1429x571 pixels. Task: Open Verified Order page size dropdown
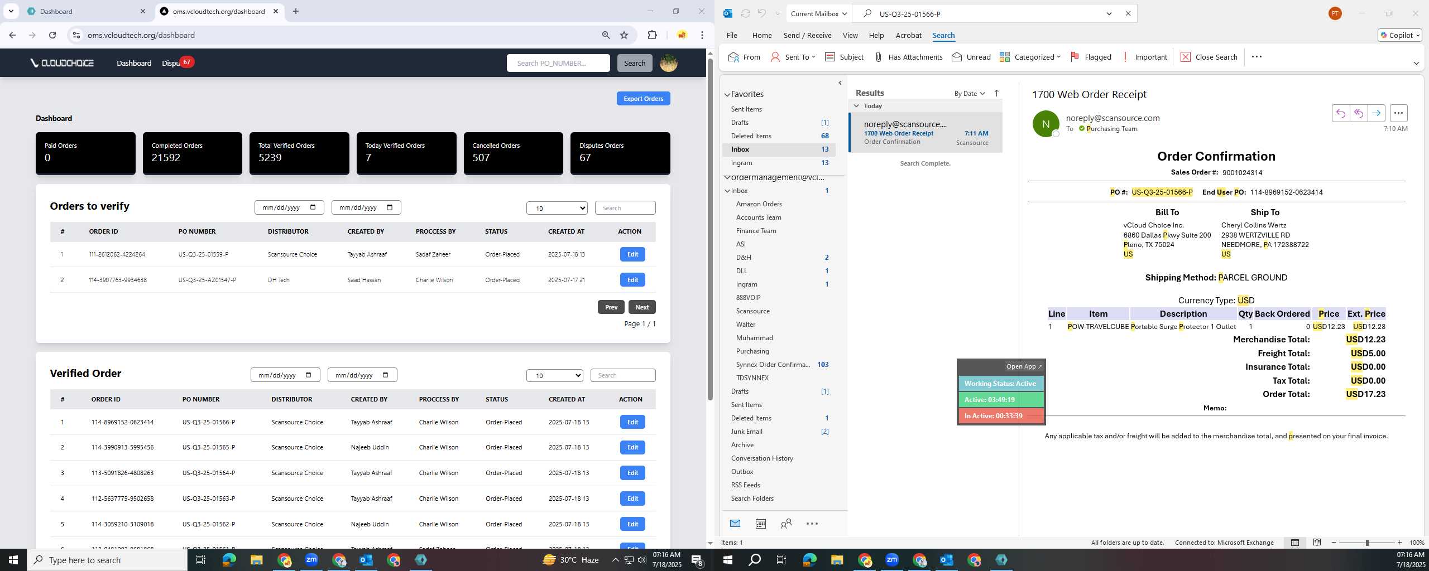coord(554,375)
